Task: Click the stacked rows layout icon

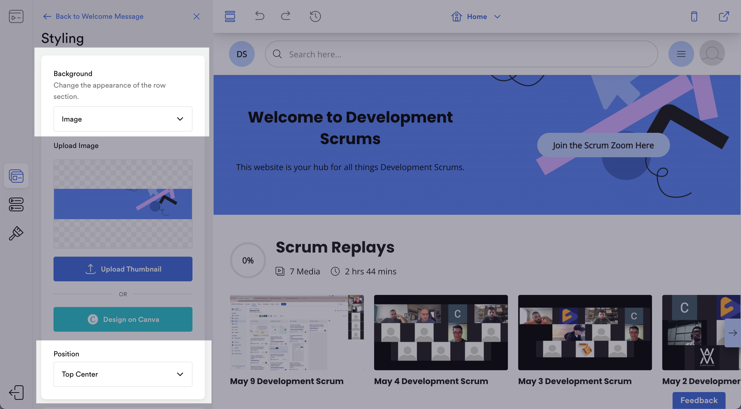Action: 230,16
